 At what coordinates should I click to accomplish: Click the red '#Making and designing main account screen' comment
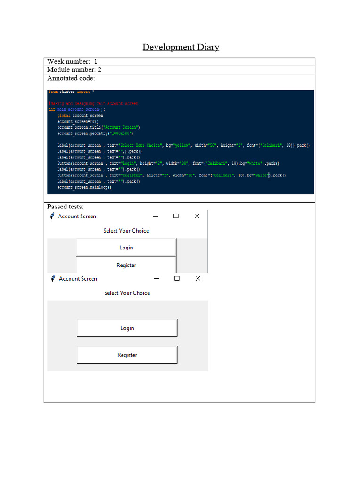coord(94,103)
